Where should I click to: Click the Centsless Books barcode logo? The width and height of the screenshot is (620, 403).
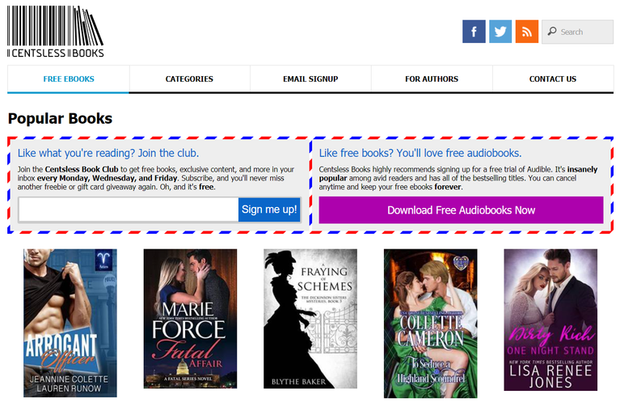tap(55, 32)
